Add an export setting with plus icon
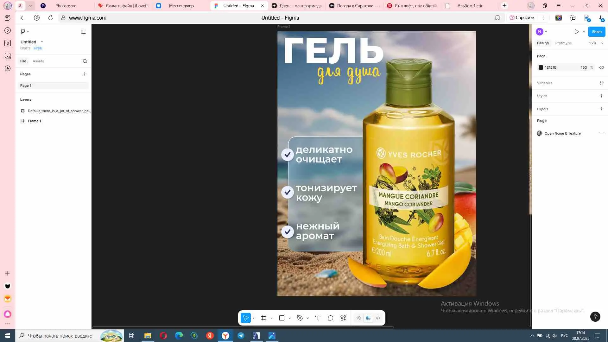The image size is (608, 342). tap(601, 109)
